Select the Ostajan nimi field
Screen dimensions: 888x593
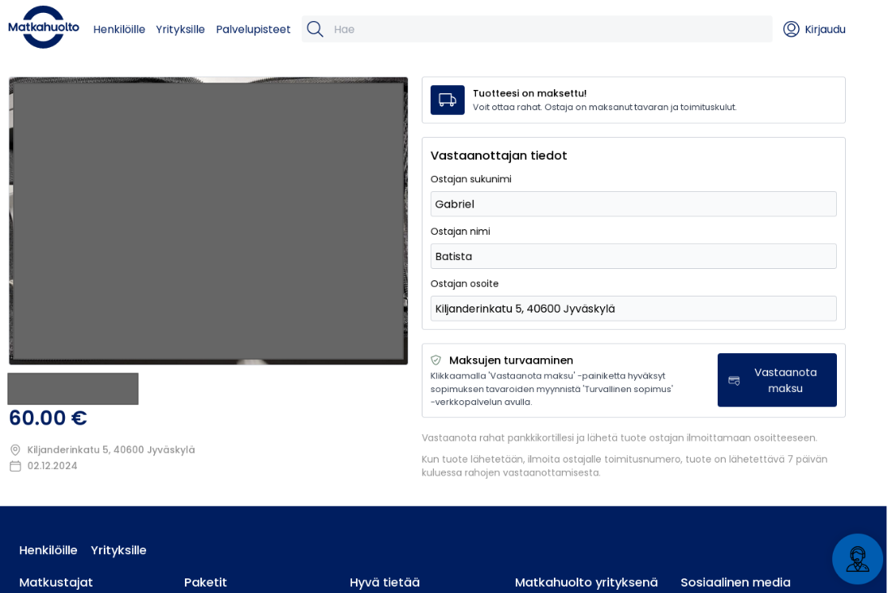click(633, 256)
